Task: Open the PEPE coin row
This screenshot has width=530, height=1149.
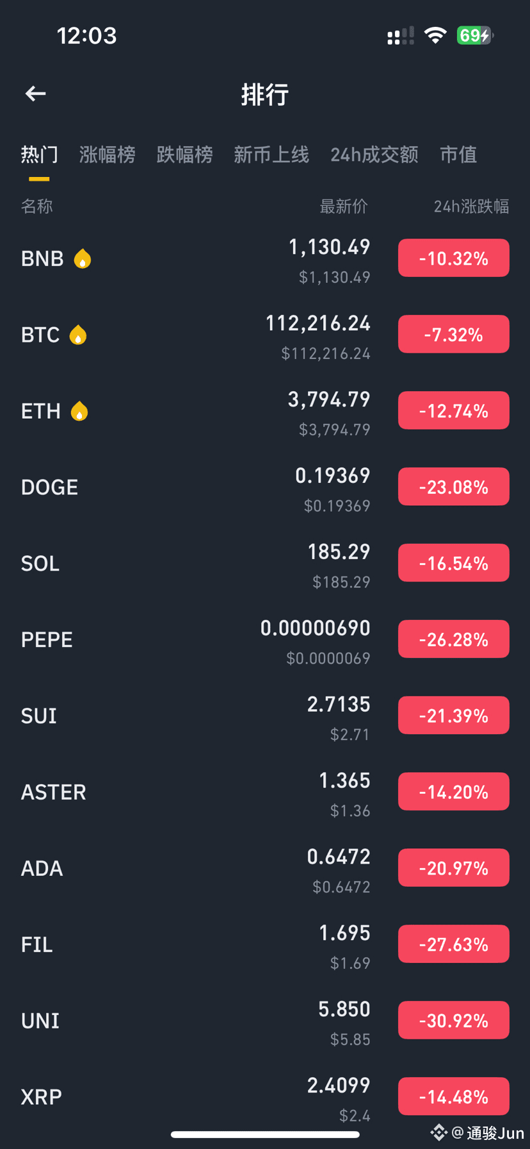Action: coord(192,641)
